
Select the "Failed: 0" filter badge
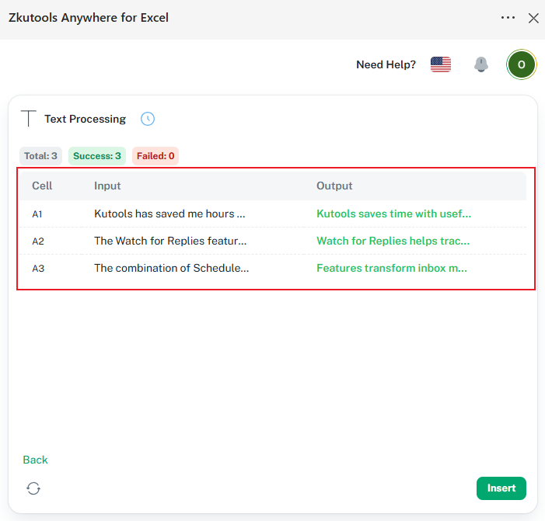155,156
